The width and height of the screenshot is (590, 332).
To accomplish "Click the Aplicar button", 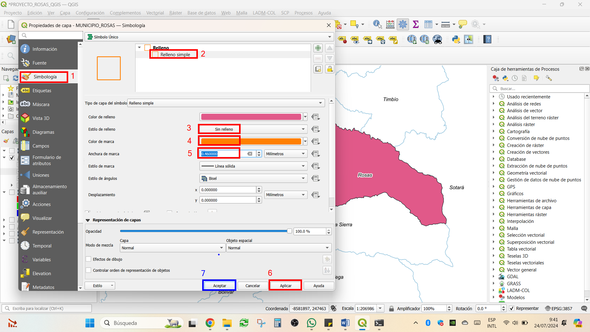I will [285, 286].
